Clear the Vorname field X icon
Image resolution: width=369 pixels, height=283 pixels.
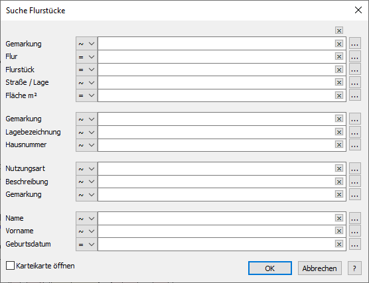[x=339, y=231]
